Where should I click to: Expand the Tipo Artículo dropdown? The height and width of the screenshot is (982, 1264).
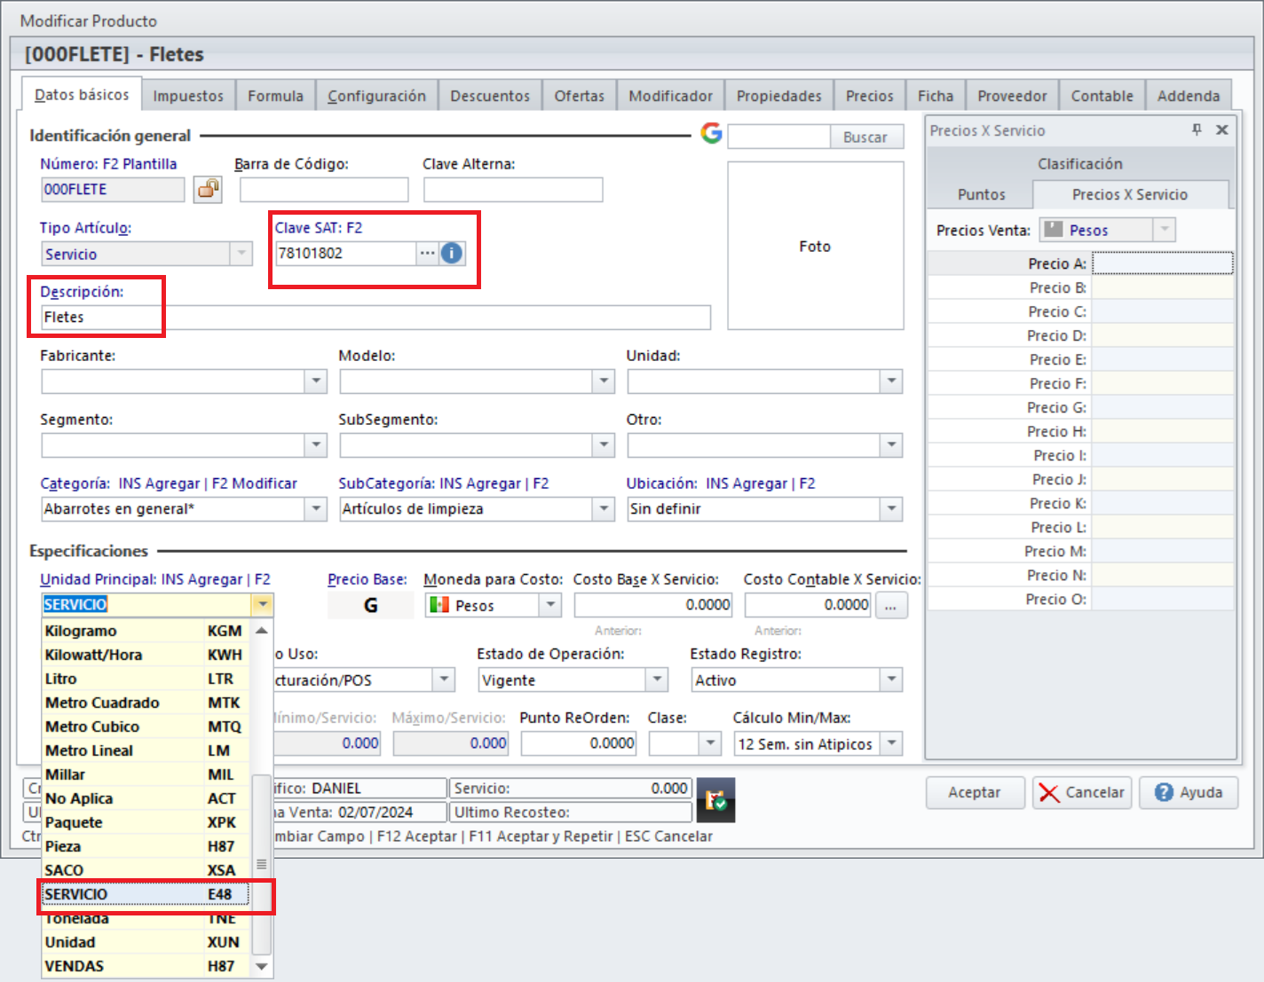click(x=241, y=254)
